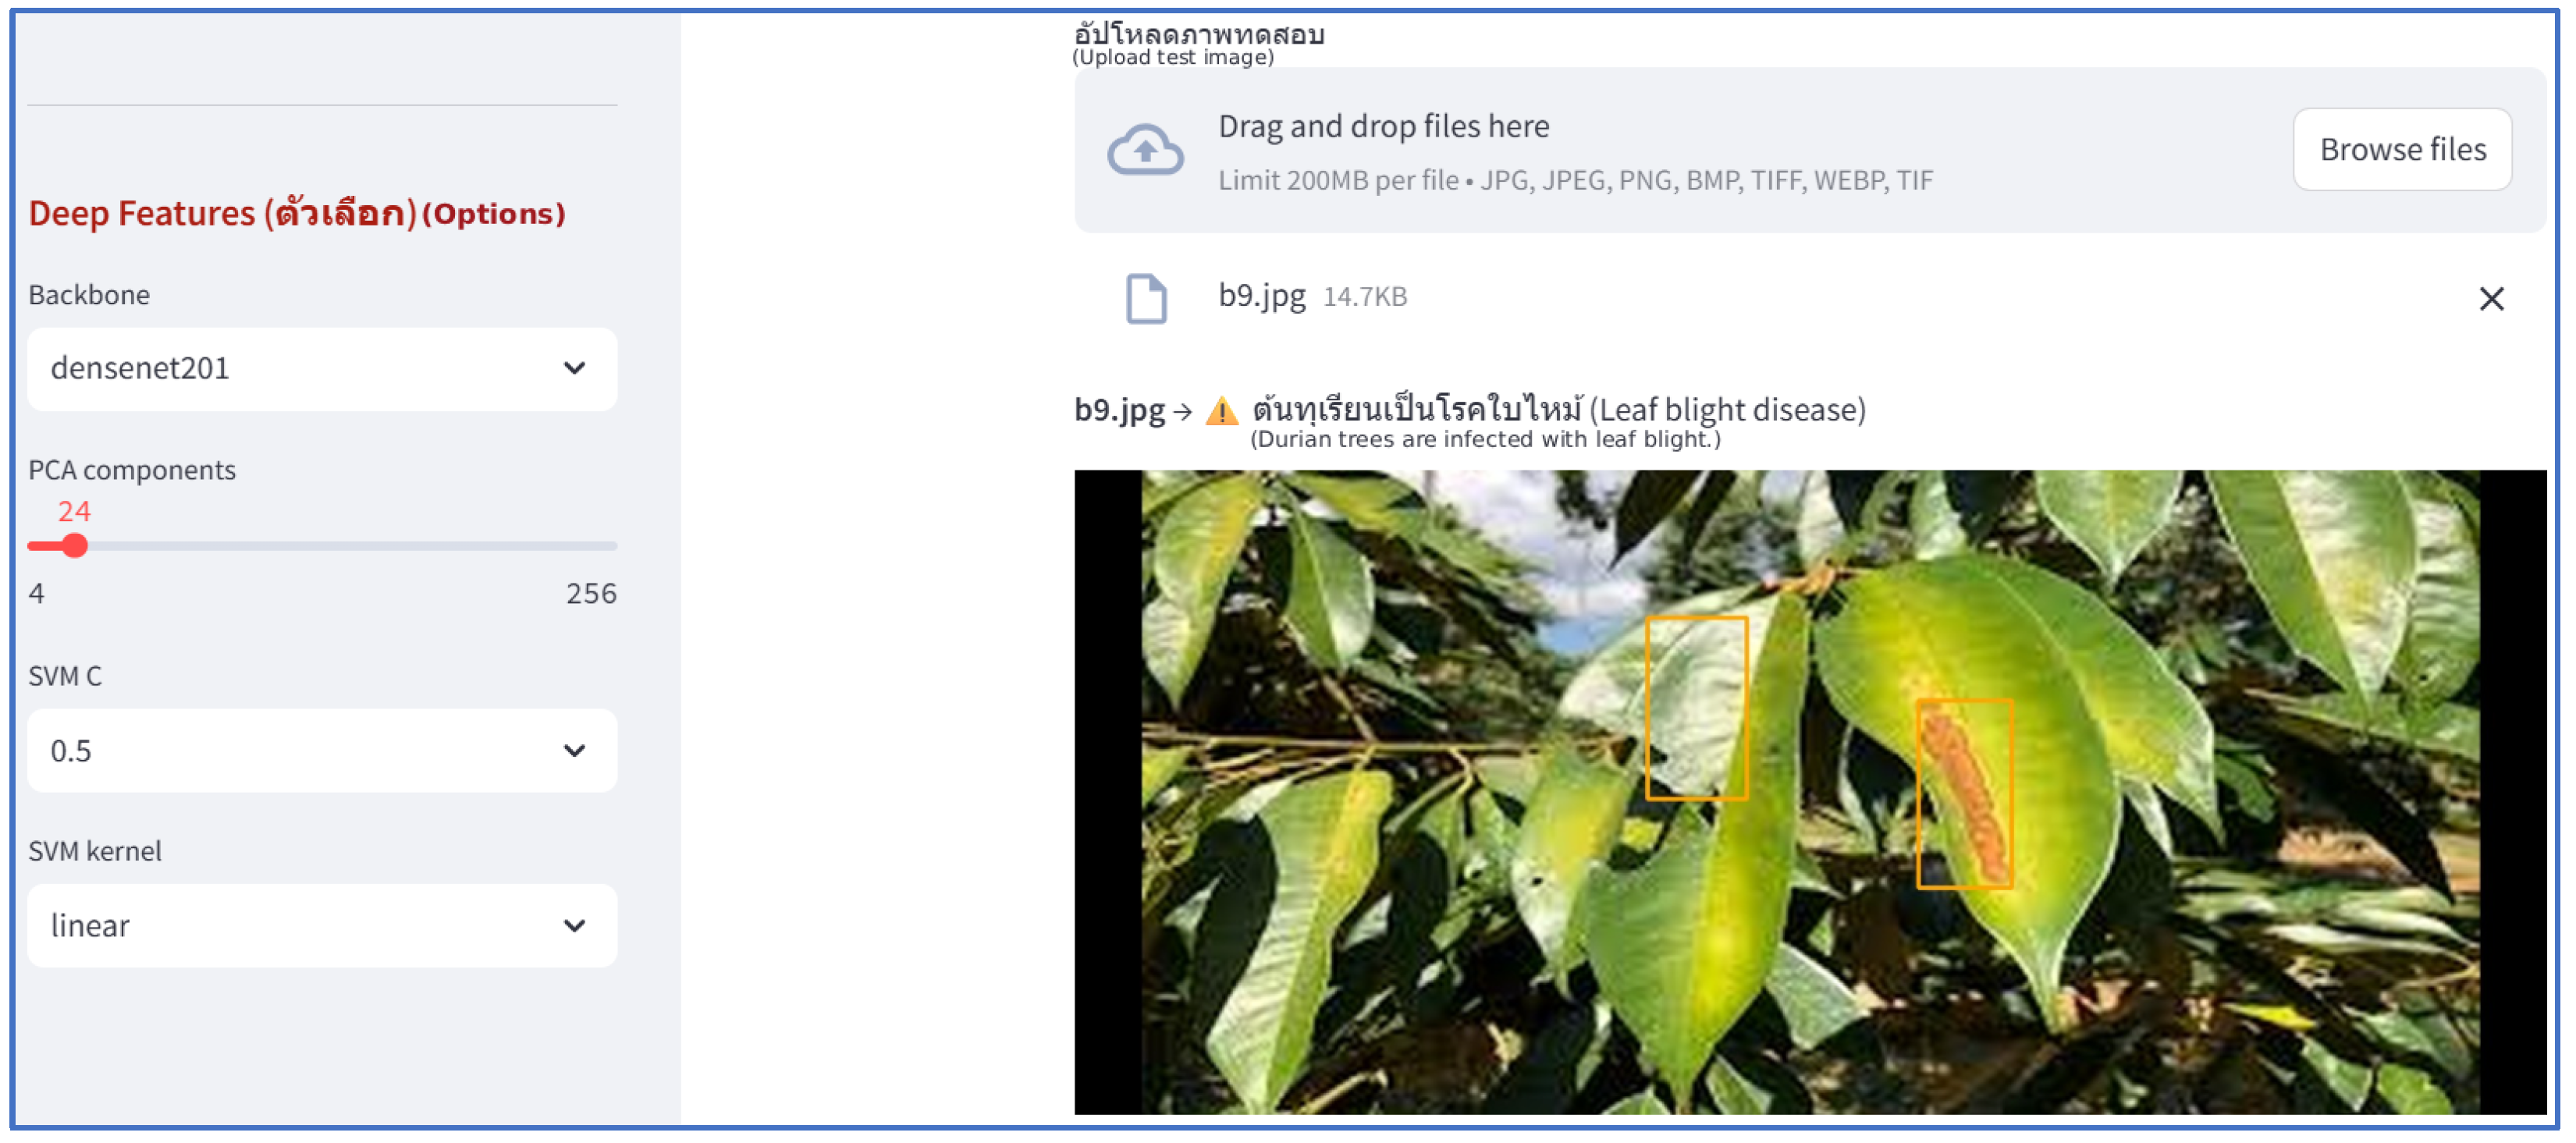Click the b9.jpg uploaded file name
Viewport: 2576px width, 1143px height.
tap(1261, 296)
